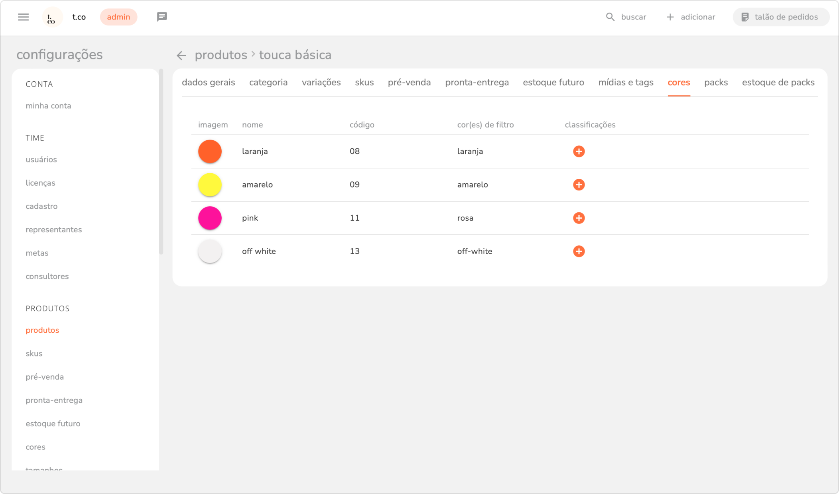The image size is (839, 494).
Task: Open the mídias e tags tab
Action: click(x=626, y=82)
